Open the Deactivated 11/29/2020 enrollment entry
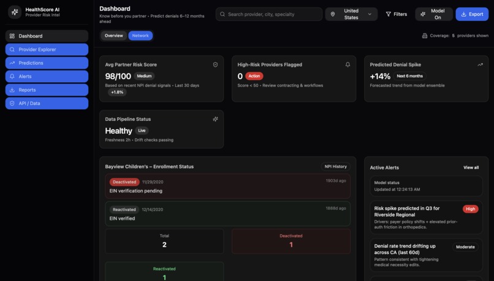Image resolution: width=494 pixels, height=281 pixels. (x=227, y=186)
